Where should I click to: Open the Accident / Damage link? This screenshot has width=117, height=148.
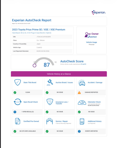(x=95, y=83)
